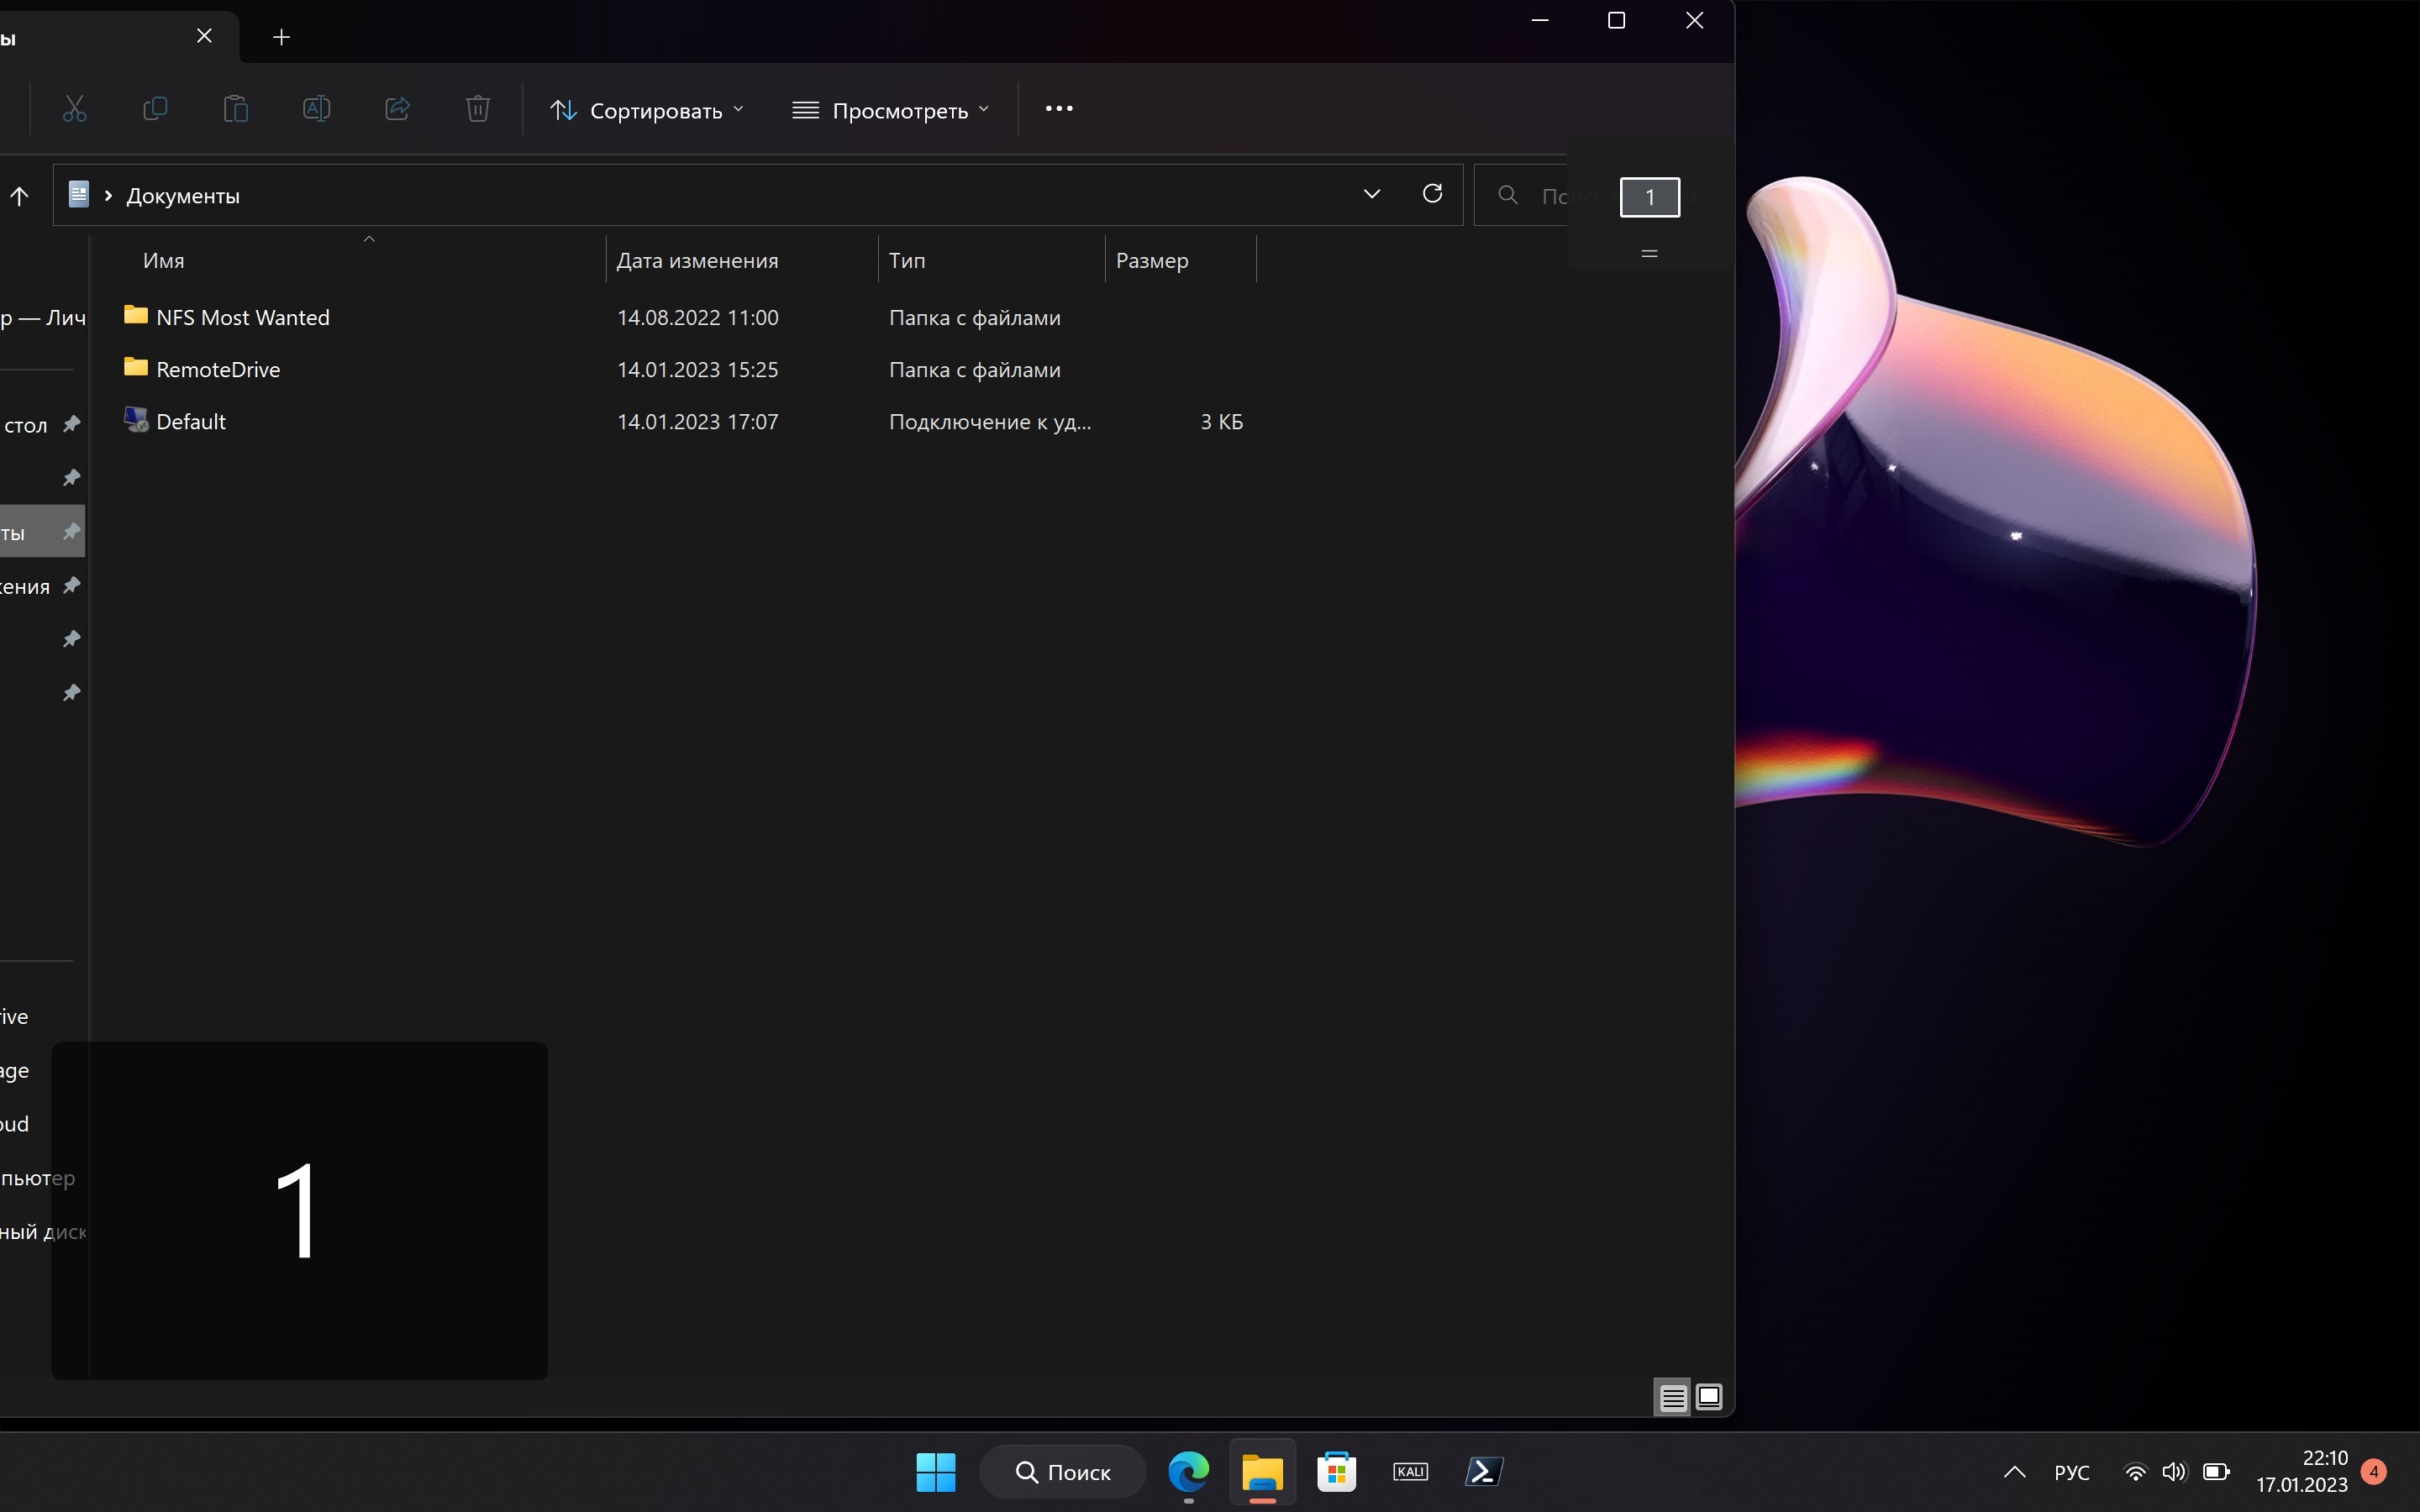Switch to large thumbnails view toggle
2420x1512 pixels.
[1710, 1397]
